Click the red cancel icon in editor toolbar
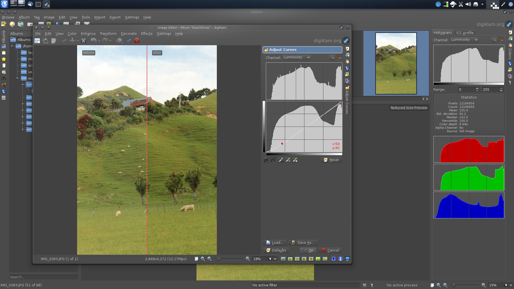Viewport: 514px width, 289px height. pos(137,41)
